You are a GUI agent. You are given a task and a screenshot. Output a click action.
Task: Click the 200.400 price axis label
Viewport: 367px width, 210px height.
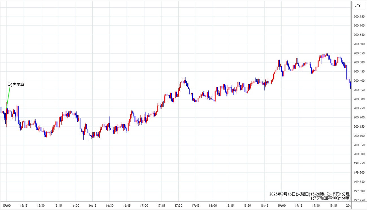click(359, 81)
